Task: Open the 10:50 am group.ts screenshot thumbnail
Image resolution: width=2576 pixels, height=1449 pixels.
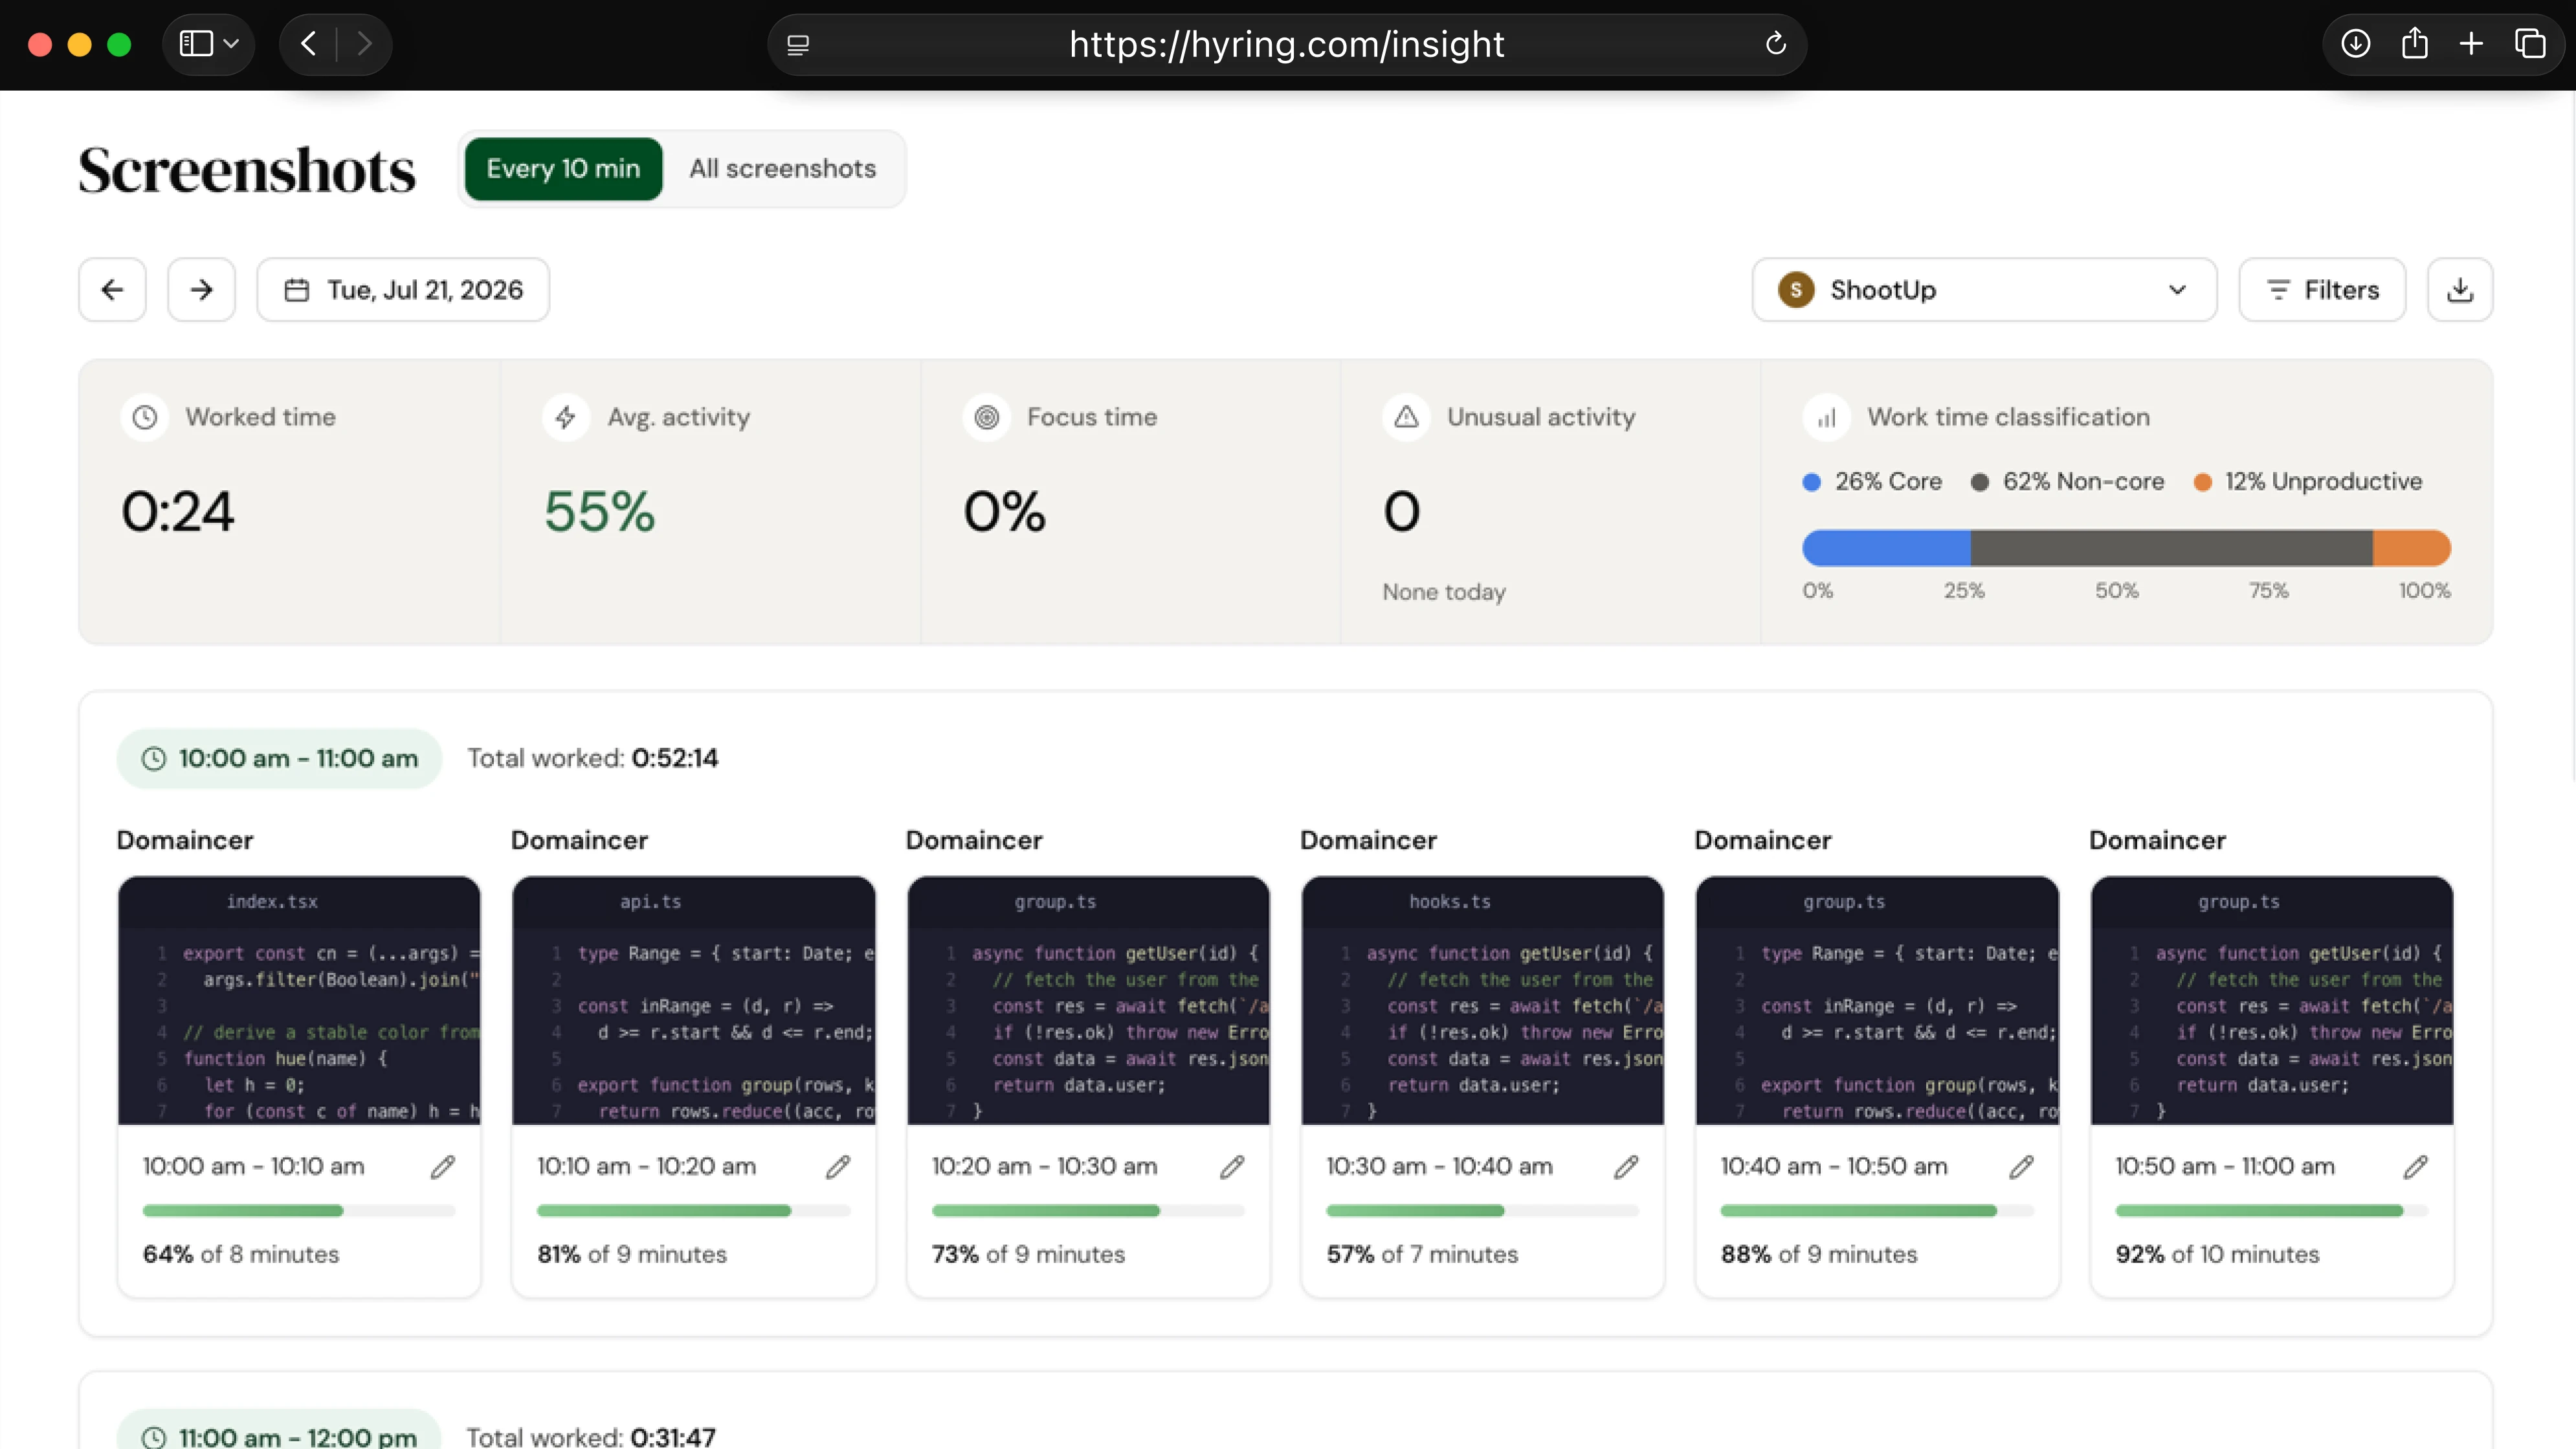Action: click(2271, 1000)
